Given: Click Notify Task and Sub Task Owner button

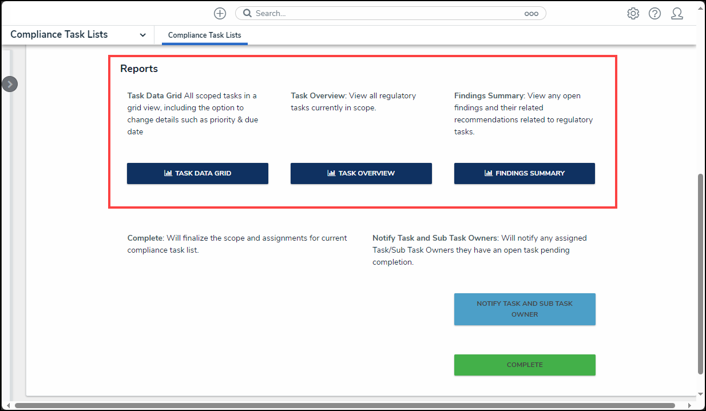Looking at the screenshot, I should (x=525, y=309).
